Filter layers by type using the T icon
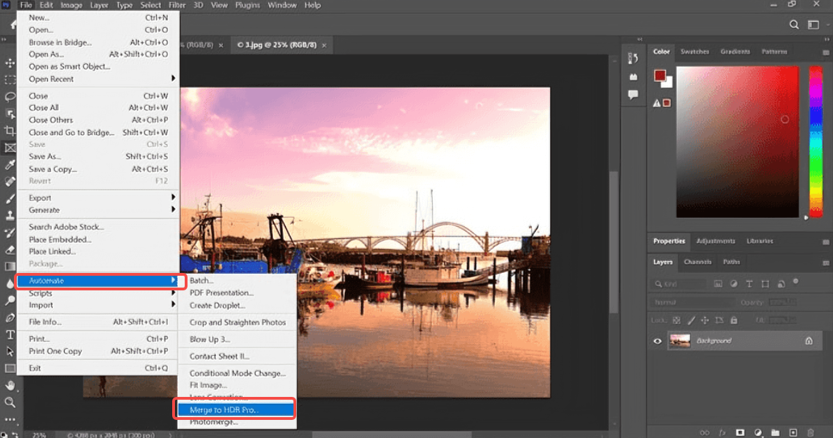Screen dimensions: 833x438 tap(749, 284)
